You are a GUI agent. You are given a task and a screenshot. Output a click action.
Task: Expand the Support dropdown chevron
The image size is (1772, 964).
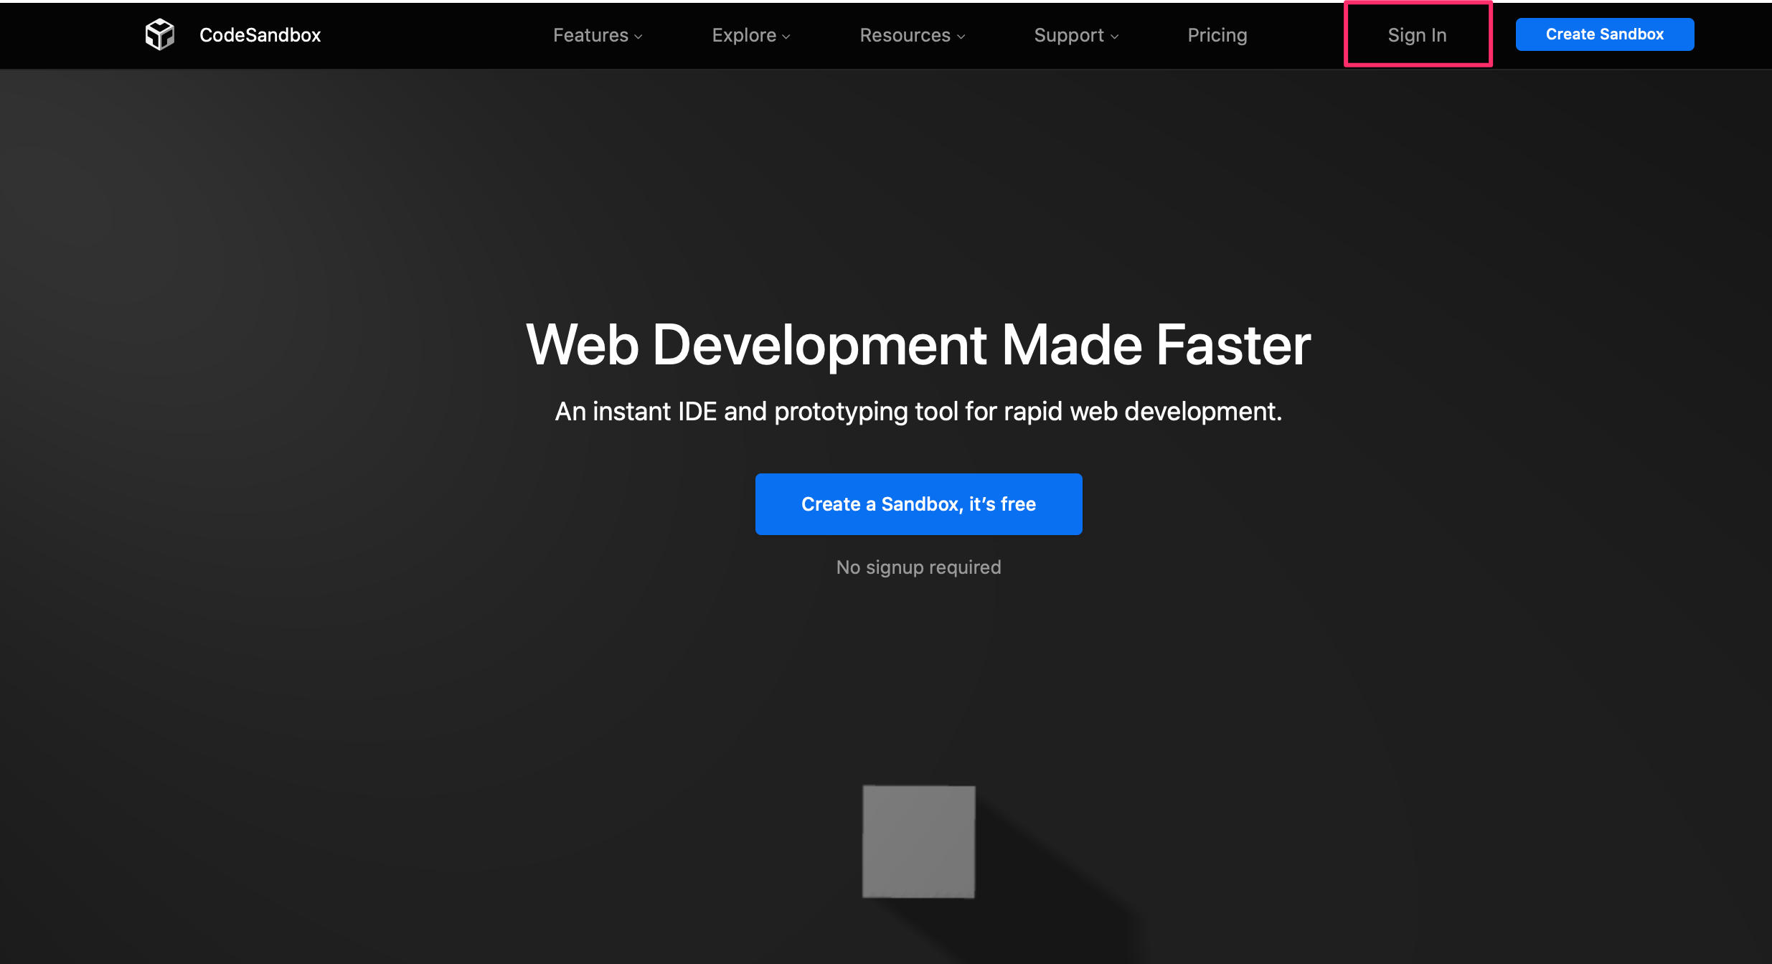[x=1113, y=37]
